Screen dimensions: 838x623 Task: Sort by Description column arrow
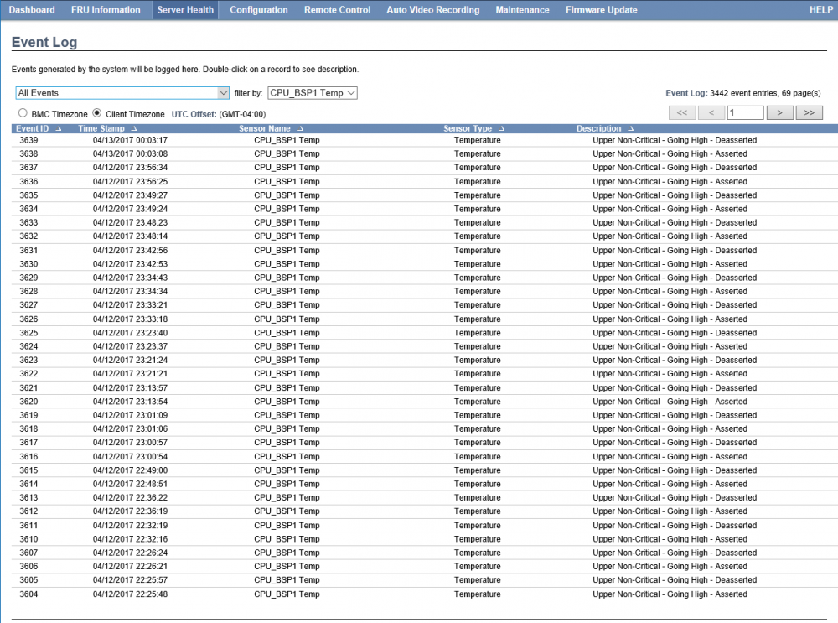point(631,129)
